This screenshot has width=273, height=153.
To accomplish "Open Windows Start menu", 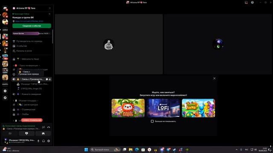I will pyautogui.click(x=86, y=150).
